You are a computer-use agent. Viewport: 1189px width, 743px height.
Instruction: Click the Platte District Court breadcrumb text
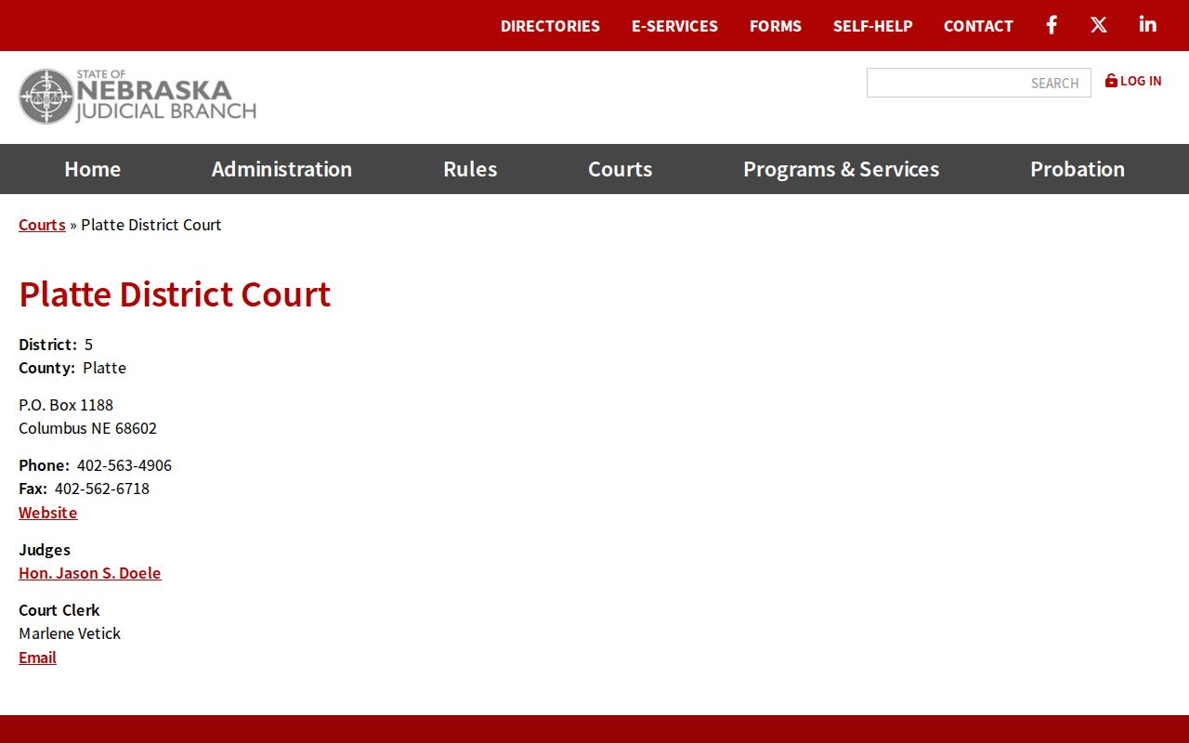(151, 225)
